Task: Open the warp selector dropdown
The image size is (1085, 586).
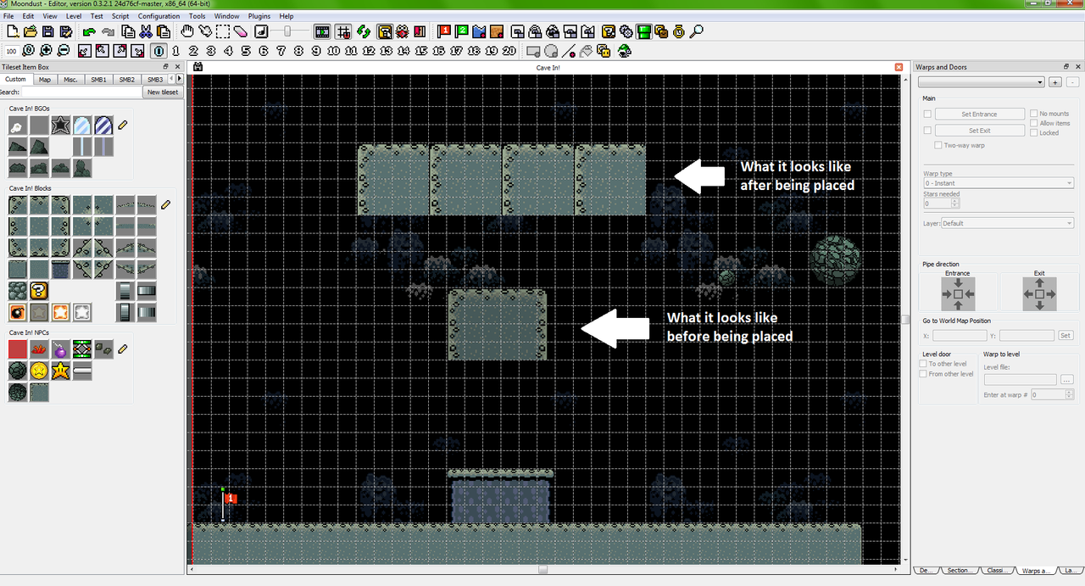Action: [x=982, y=82]
